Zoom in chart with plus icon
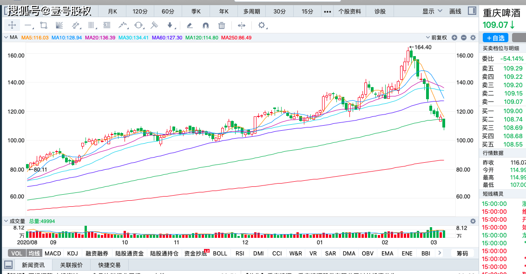The image size is (526, 274). point(454,38)
